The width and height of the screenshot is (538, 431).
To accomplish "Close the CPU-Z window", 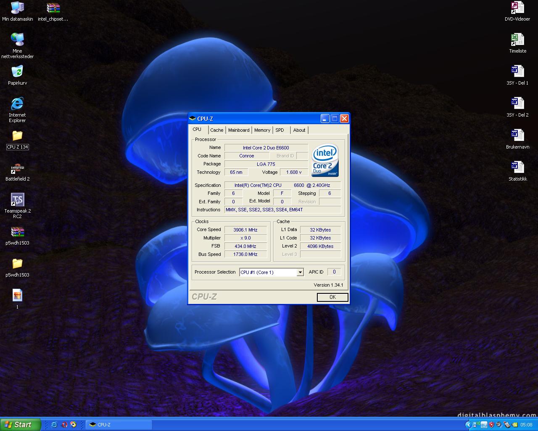I will point(344,119).
